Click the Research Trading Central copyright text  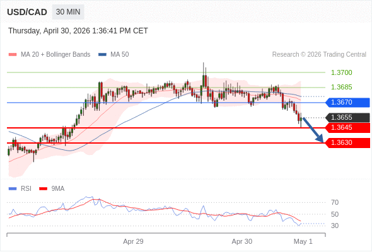click(x=319, y=55)
